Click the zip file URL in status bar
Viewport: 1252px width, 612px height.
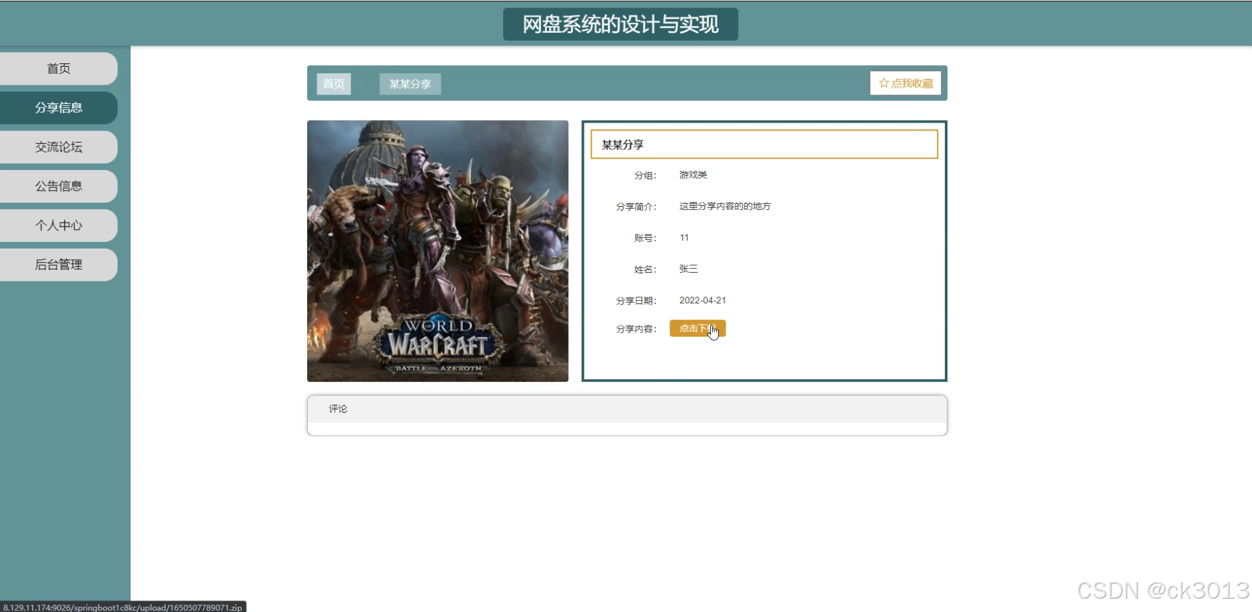pos(123,607)
